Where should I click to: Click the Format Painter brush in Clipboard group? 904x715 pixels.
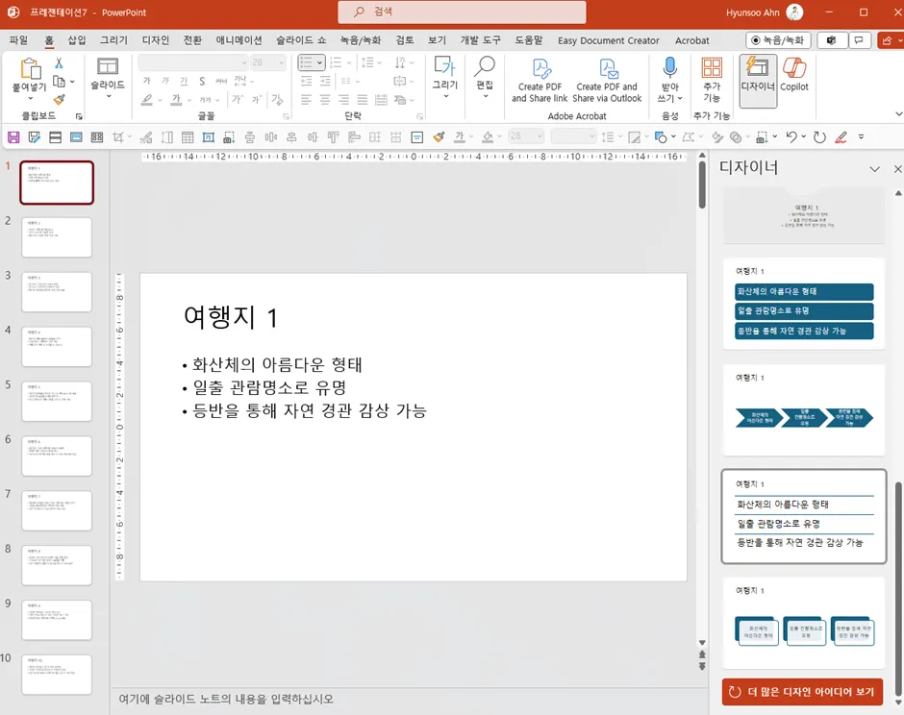click(x=59, y=100)
